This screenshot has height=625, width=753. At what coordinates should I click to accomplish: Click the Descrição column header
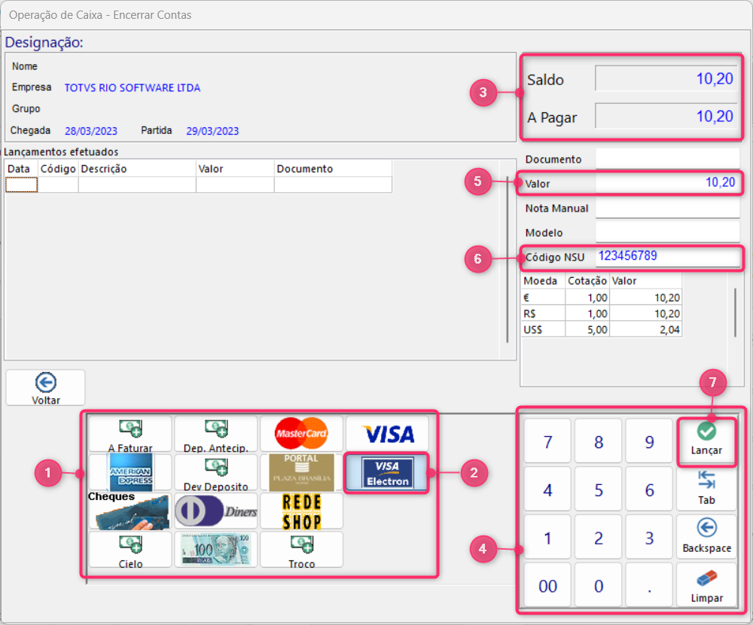point(137,169)
